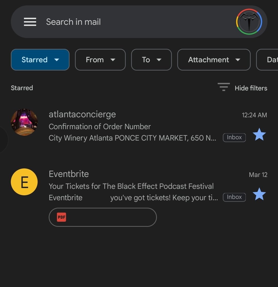This screenshot has width=278, height=287.
Task: Open the partially visible Date filter chip
Action: tap(267, 60)
